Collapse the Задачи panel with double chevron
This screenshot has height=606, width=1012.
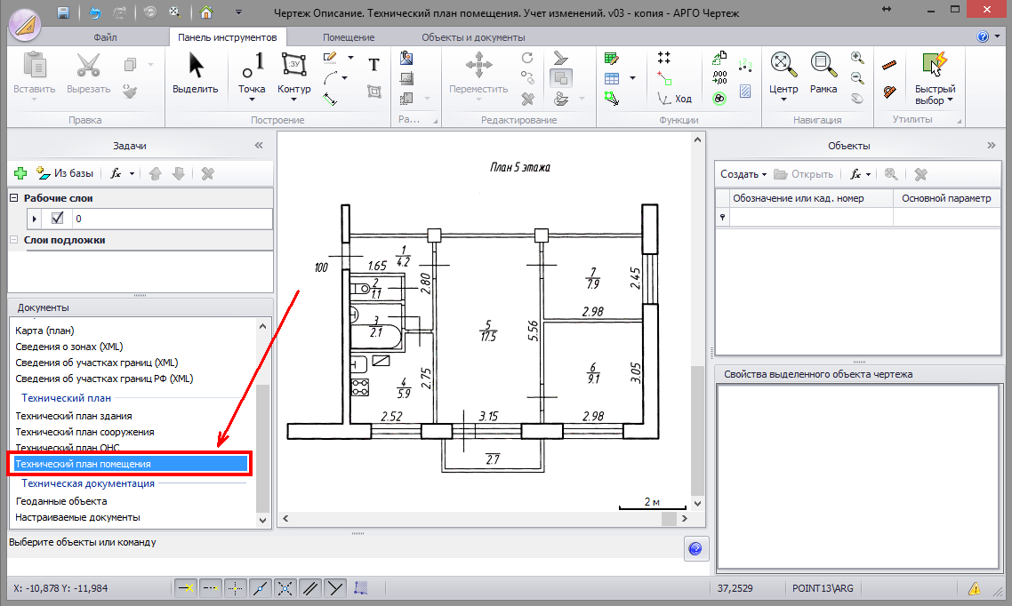[259, 146]
